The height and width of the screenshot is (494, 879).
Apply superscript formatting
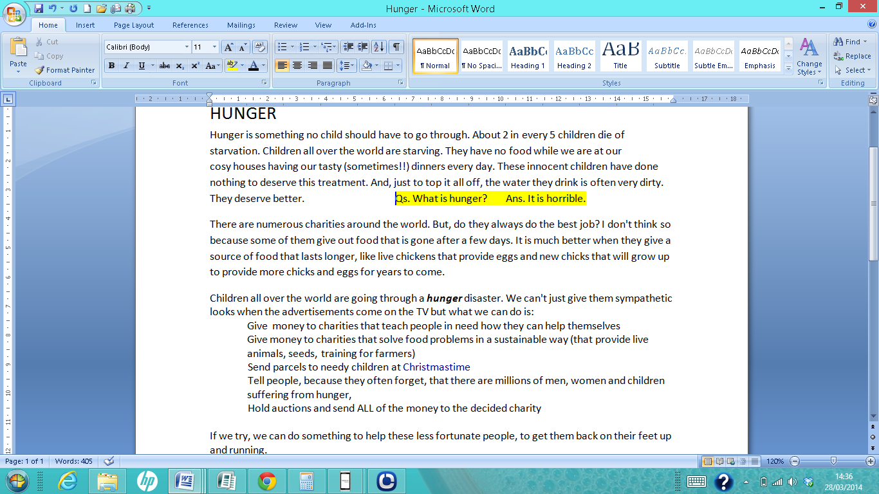(195, 66)
